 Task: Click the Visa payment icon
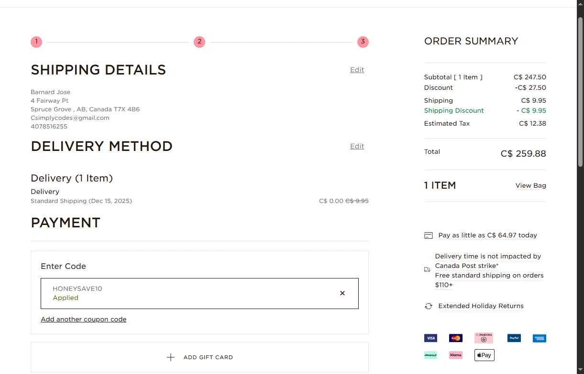pos(430,338)
